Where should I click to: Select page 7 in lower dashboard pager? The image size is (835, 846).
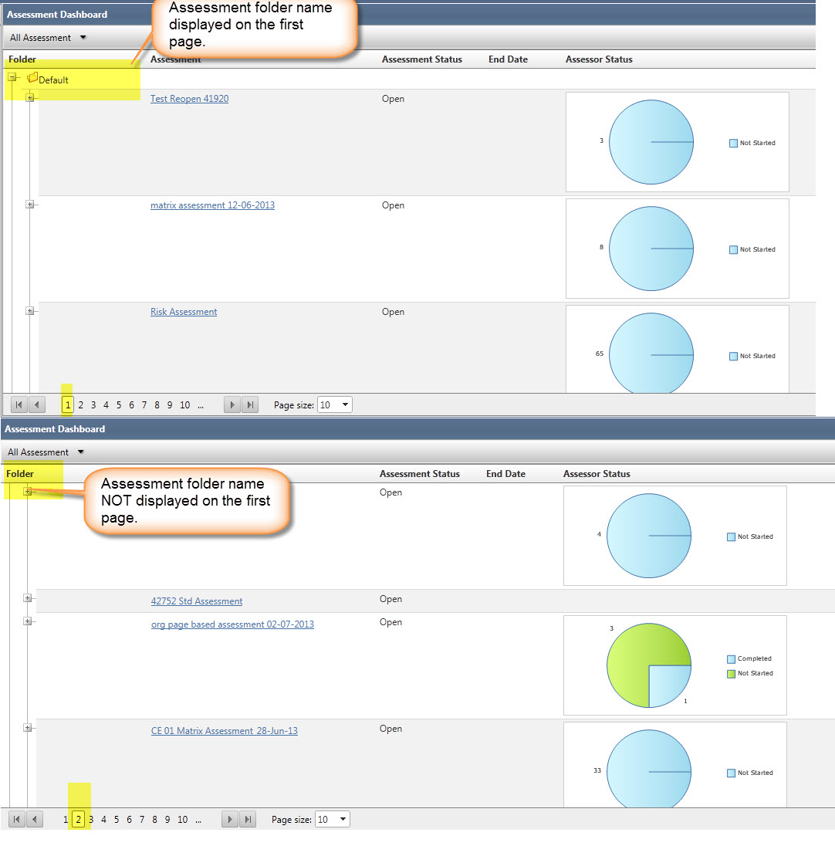click(x=142, y=819)
